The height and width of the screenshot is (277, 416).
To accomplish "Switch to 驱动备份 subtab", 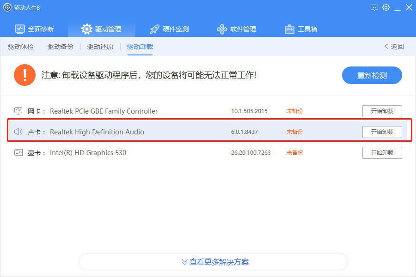I will coord(61,47).
